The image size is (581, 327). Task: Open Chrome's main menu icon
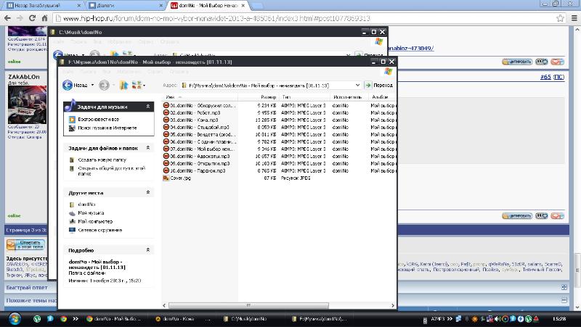(574, 18)
